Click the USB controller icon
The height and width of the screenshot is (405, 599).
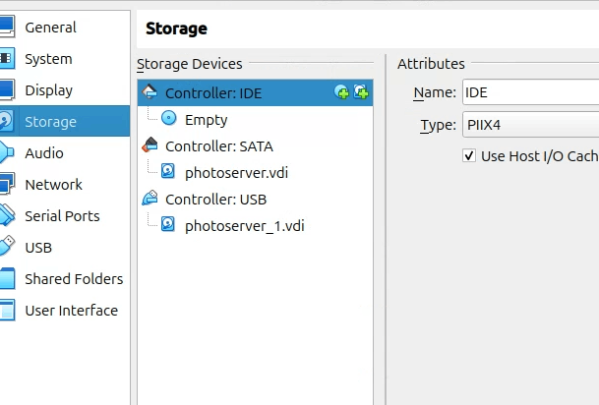point(150,199)
